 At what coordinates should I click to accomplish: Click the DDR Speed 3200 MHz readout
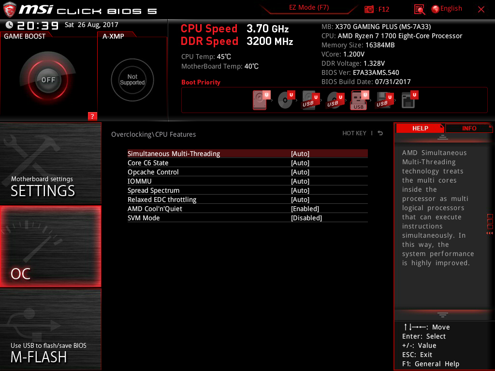coord(237,42)
